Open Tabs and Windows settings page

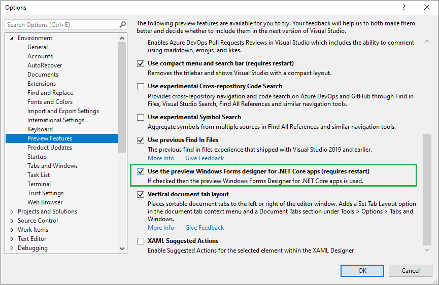(x=52, y=166)
